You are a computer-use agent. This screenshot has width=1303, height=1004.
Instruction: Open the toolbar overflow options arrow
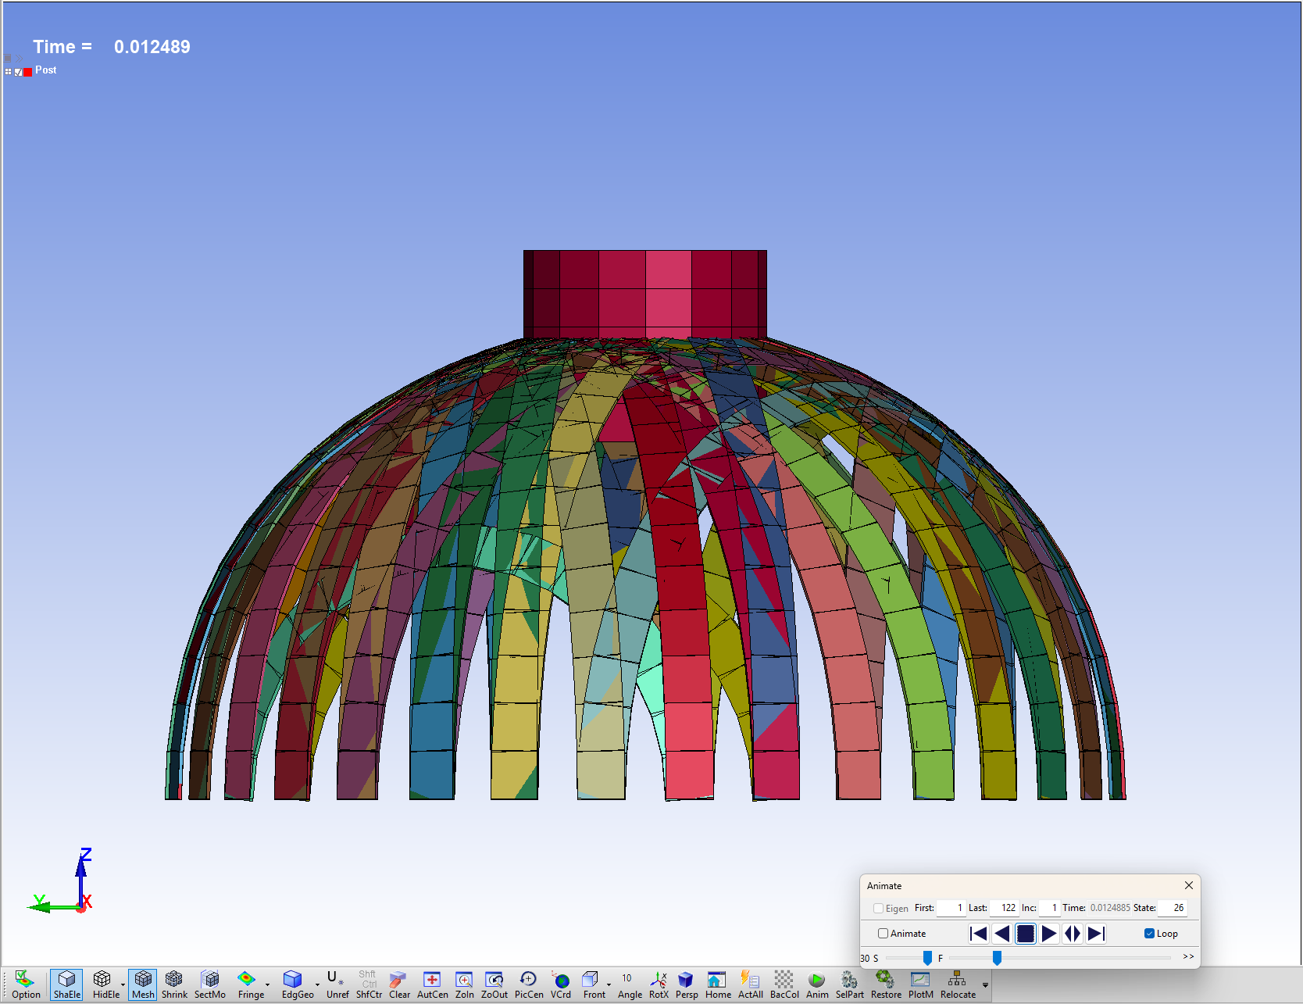click(x=985, y=985)
